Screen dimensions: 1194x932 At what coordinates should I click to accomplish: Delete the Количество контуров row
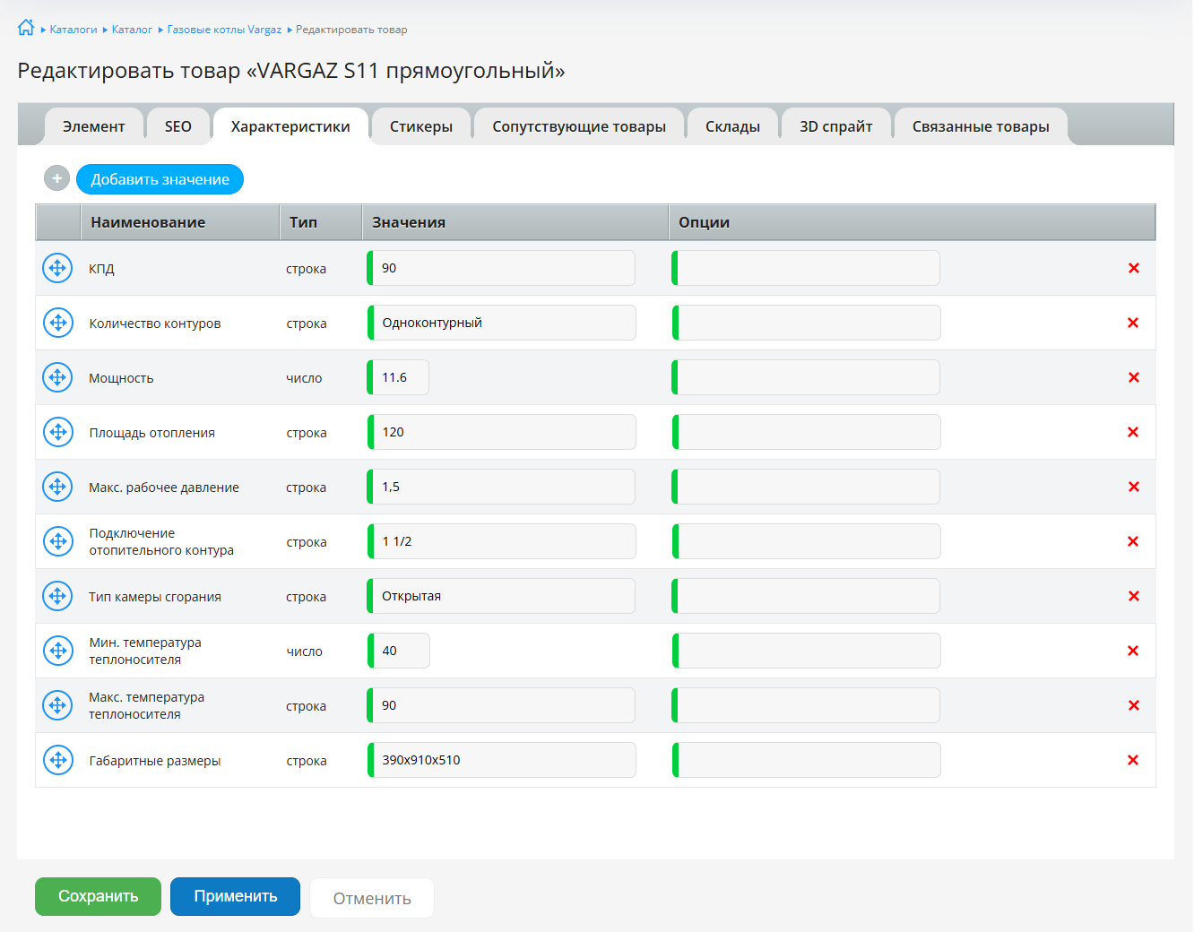pyautogui.click(x=1133, y=323)
